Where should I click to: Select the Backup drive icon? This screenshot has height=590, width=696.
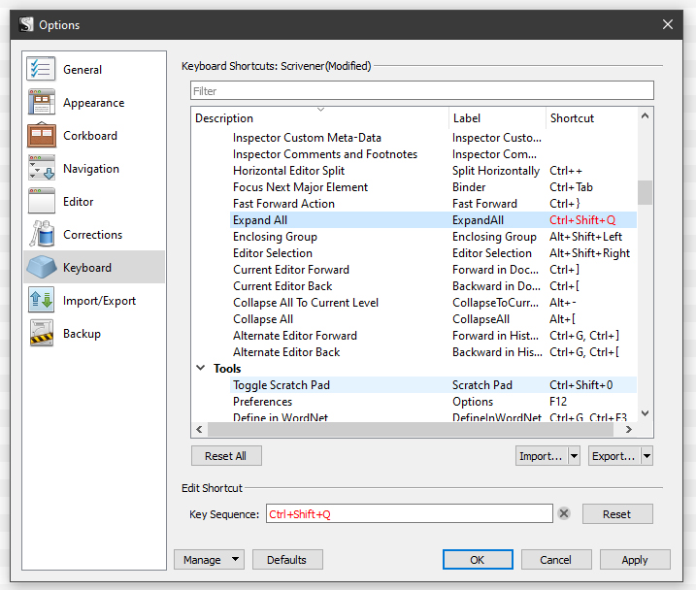point(42,333)
